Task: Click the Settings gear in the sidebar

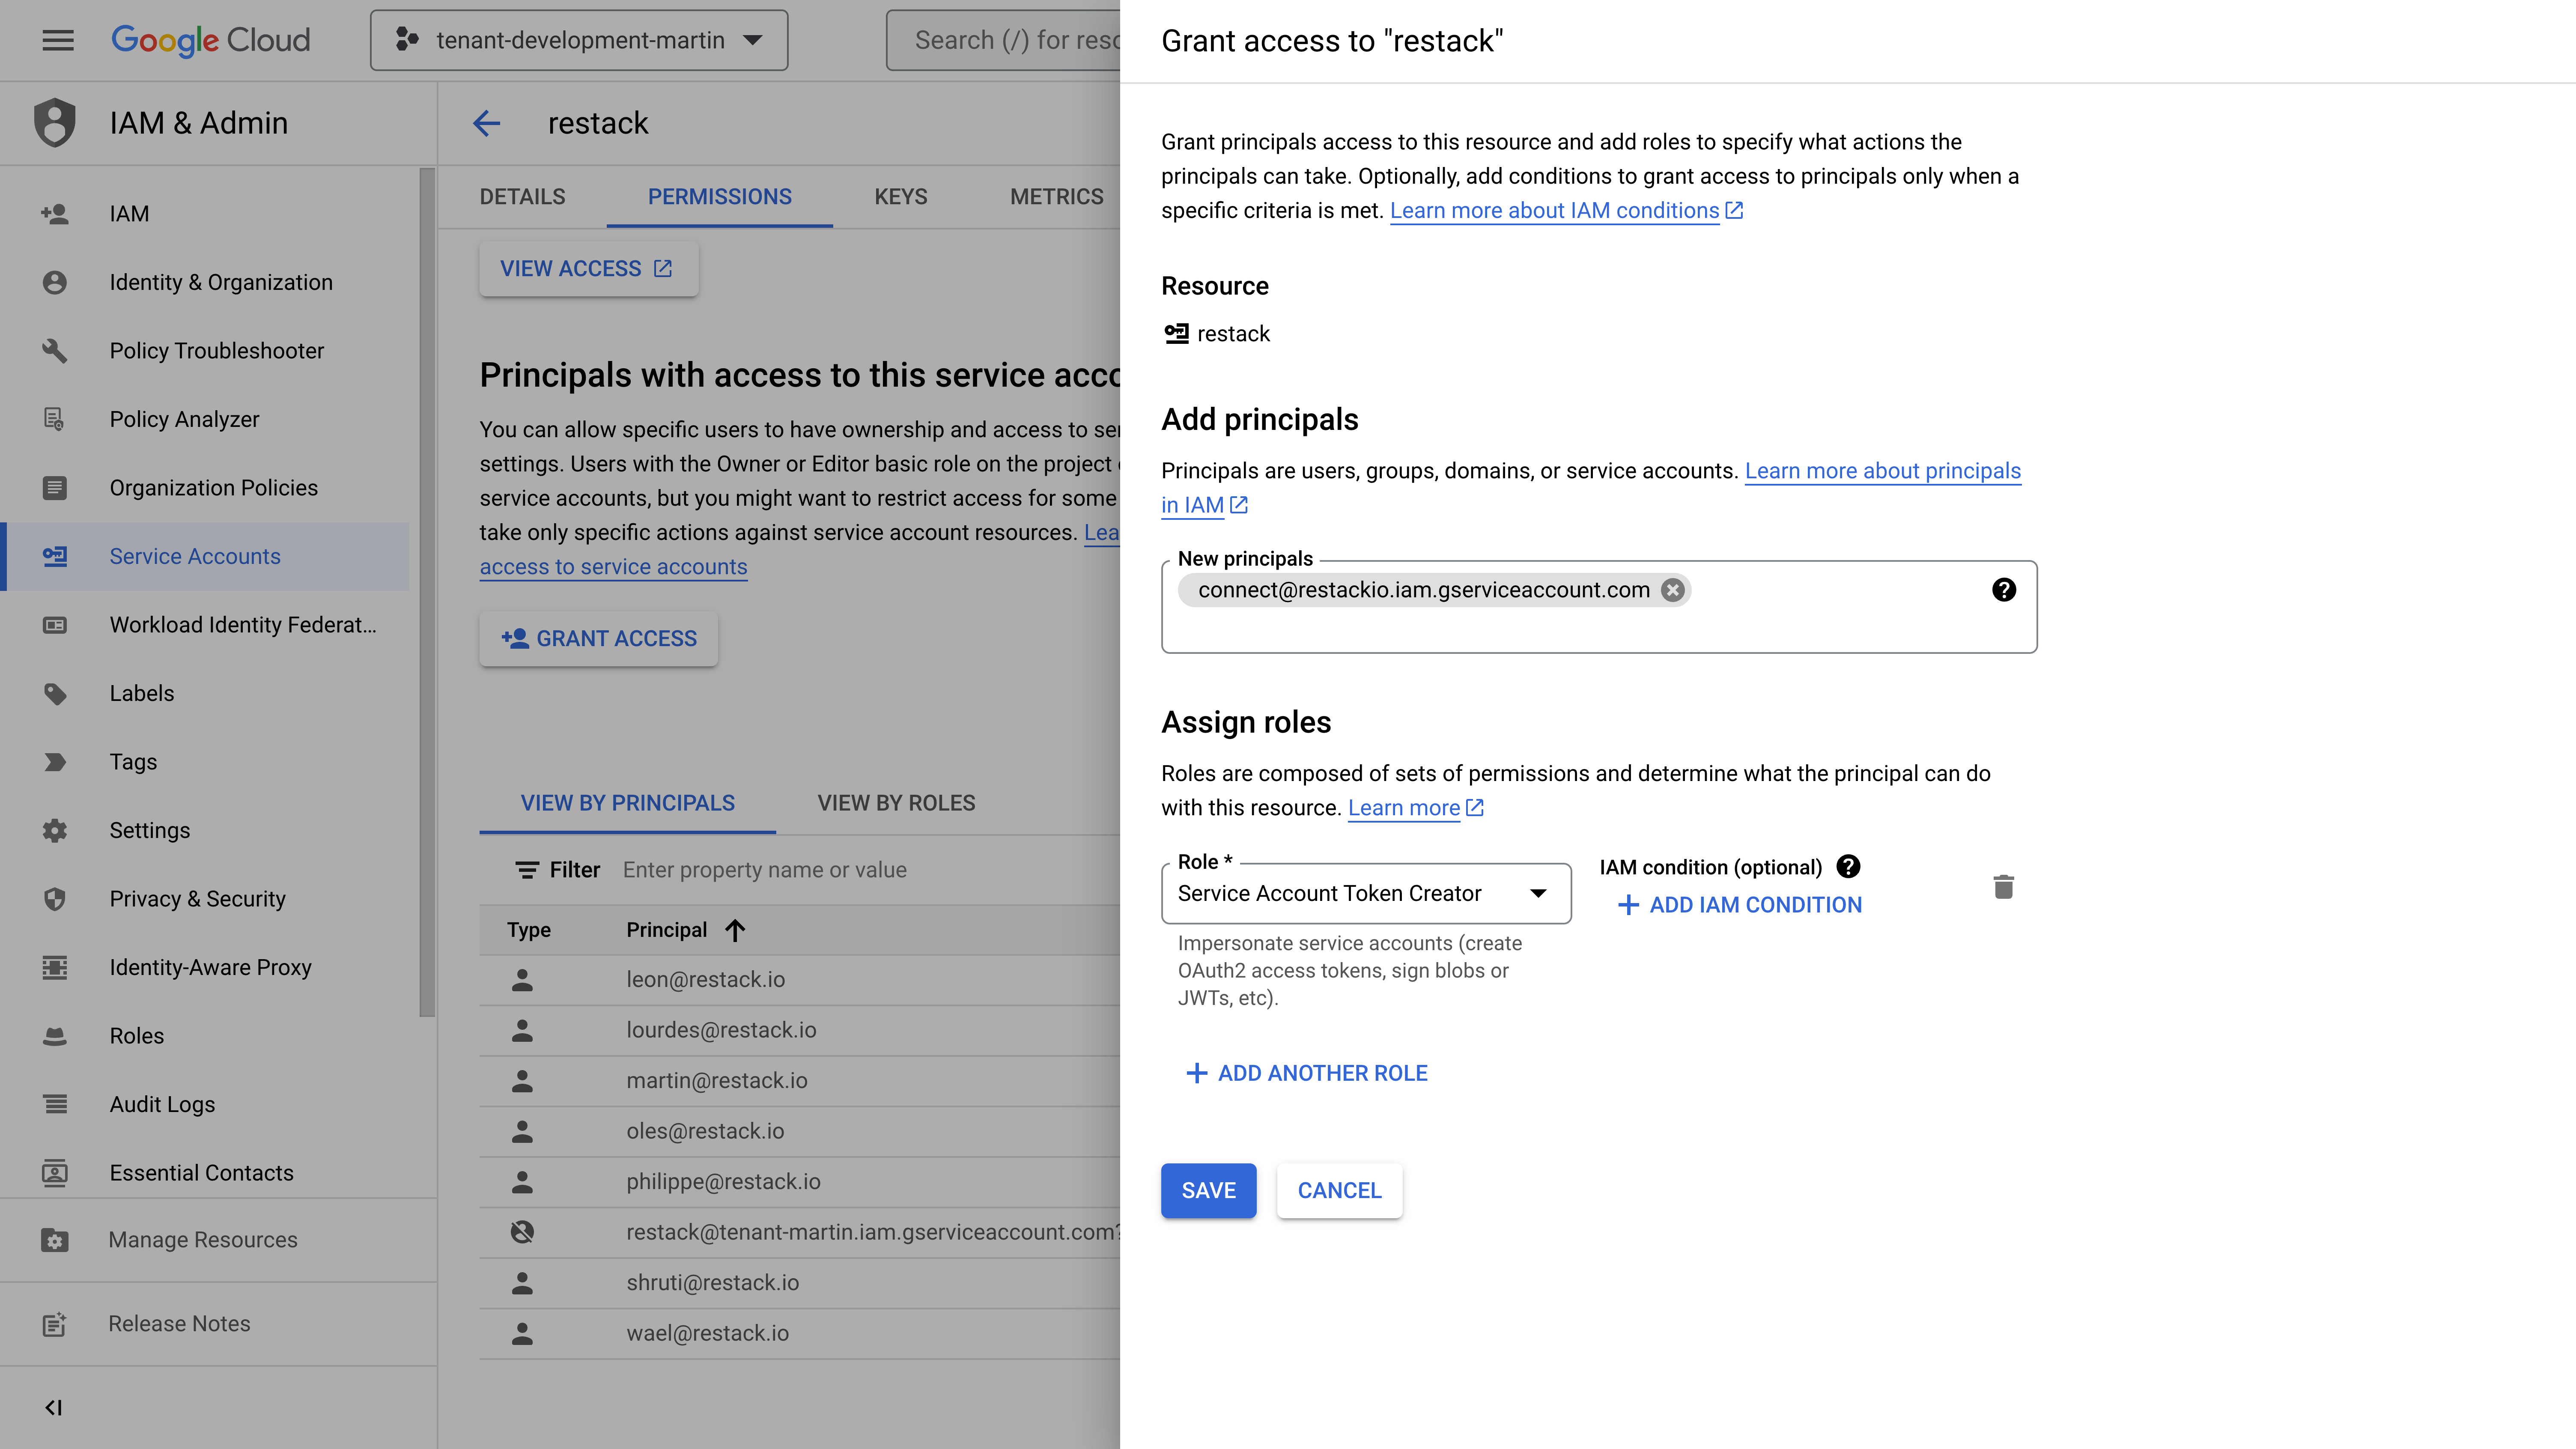Action: (x=55, y=830)
